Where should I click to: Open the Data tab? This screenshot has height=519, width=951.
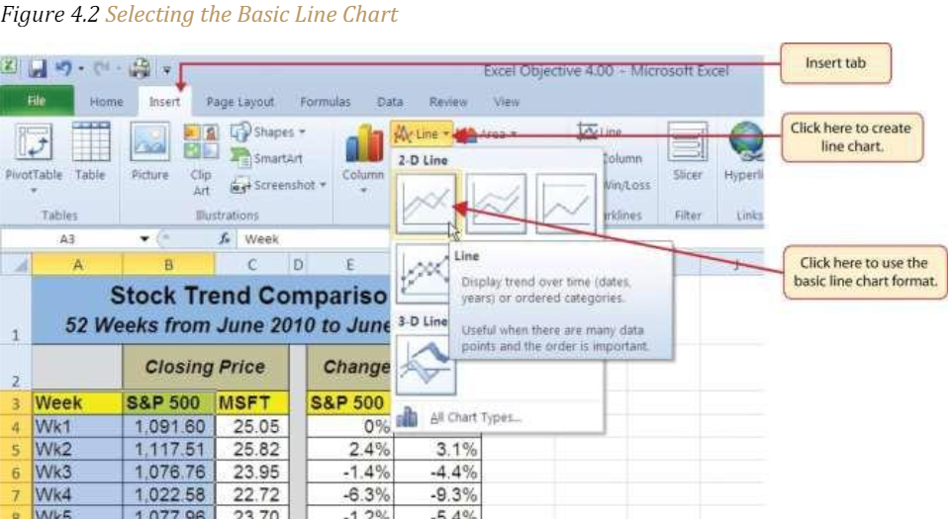(x=389, y=102)
